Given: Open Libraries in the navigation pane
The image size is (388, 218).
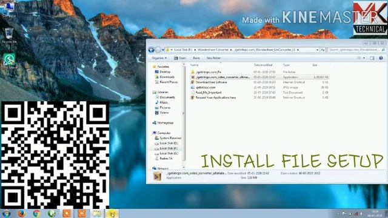Looking at the screenshot, I should [162, 92].
